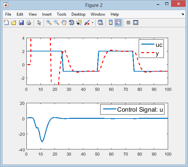Toggle the Insert Legend button

tap(118, 22)
